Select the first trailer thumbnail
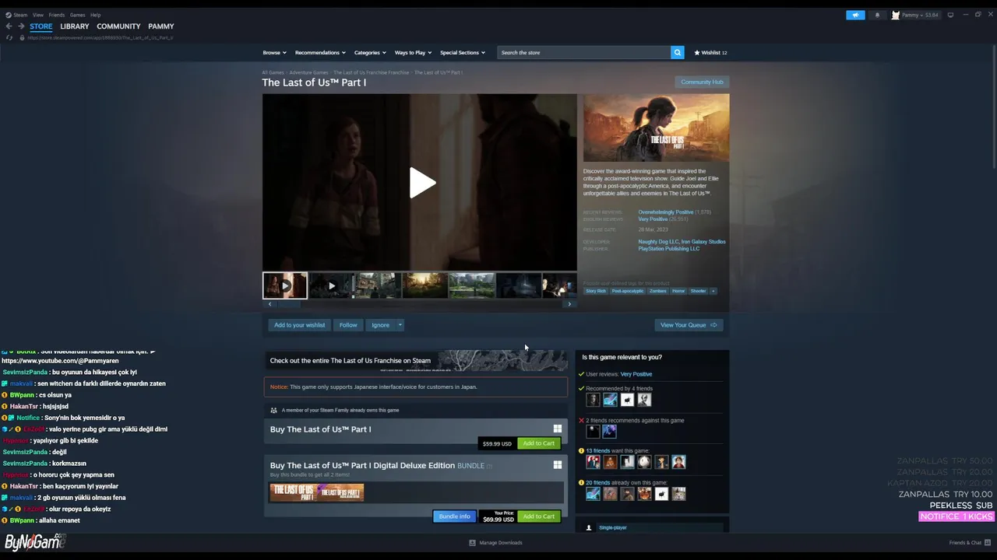 (x=285, y=285)
